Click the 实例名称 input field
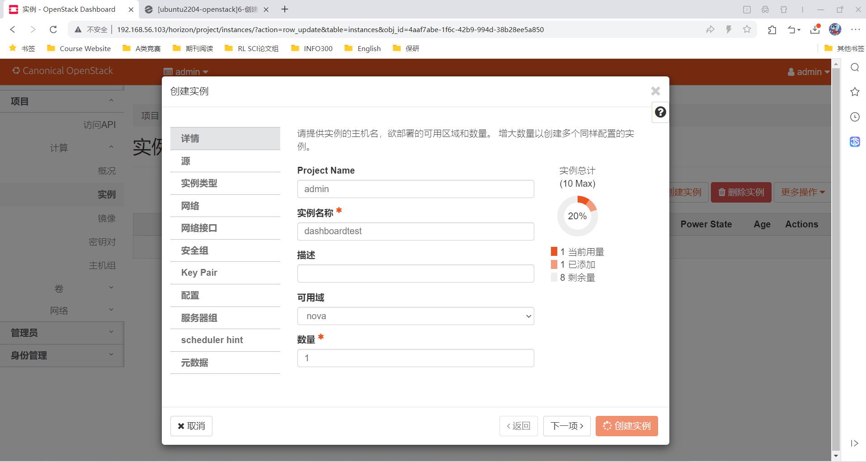 click(x=415, y=231)
